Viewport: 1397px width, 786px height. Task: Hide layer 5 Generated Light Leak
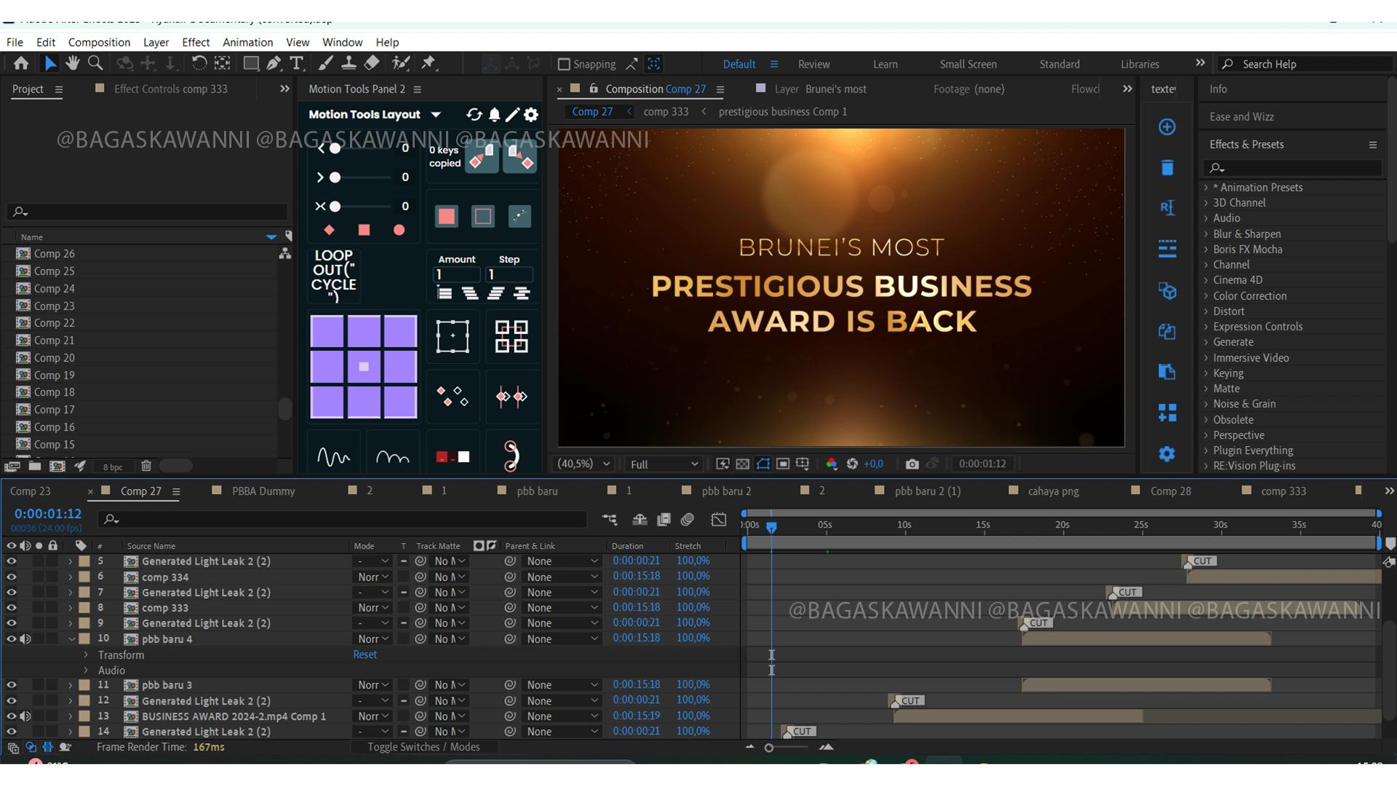tap(11, 561)
